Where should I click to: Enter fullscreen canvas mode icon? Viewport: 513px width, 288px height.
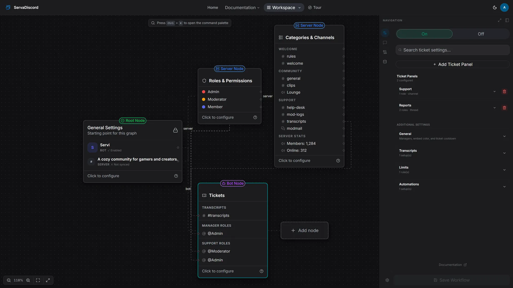[x=48, y=280]
